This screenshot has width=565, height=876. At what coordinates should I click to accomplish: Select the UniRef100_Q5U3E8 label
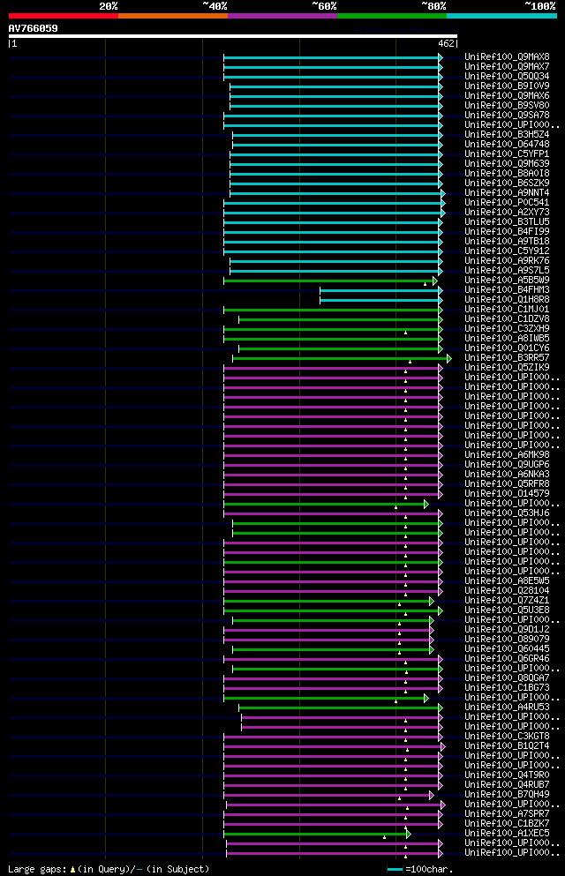[507, 610]
